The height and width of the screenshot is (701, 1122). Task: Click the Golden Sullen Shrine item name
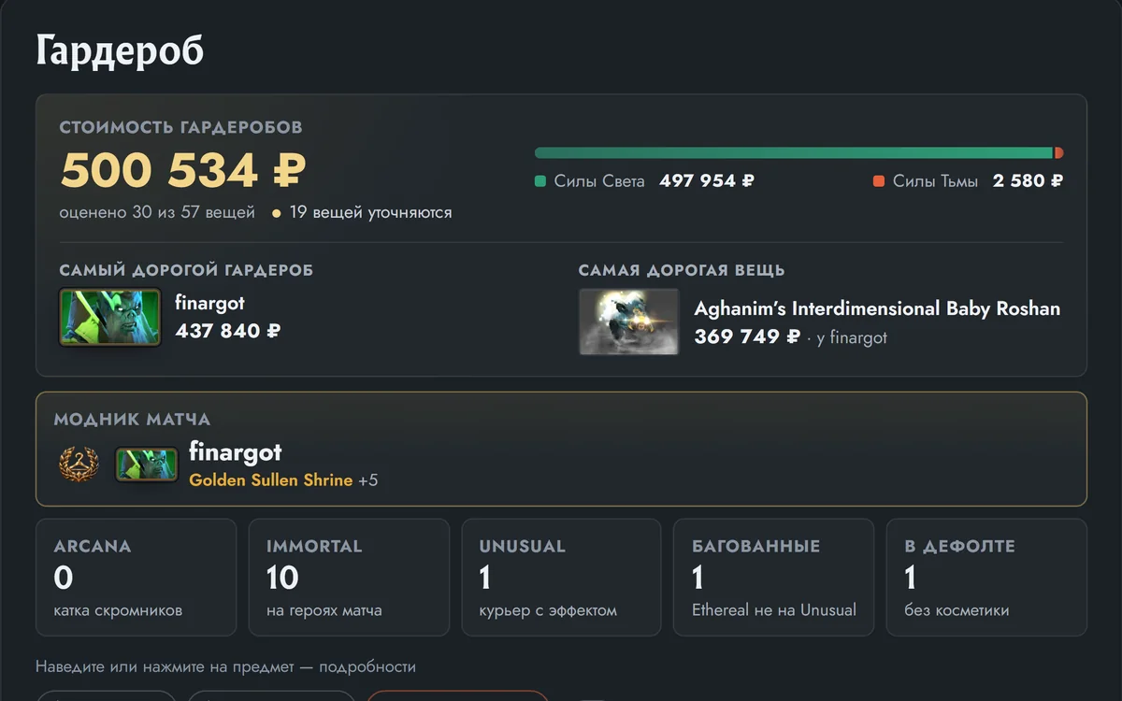point(271,480)
